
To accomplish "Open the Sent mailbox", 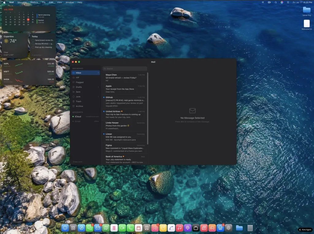I will coord(86,92).
